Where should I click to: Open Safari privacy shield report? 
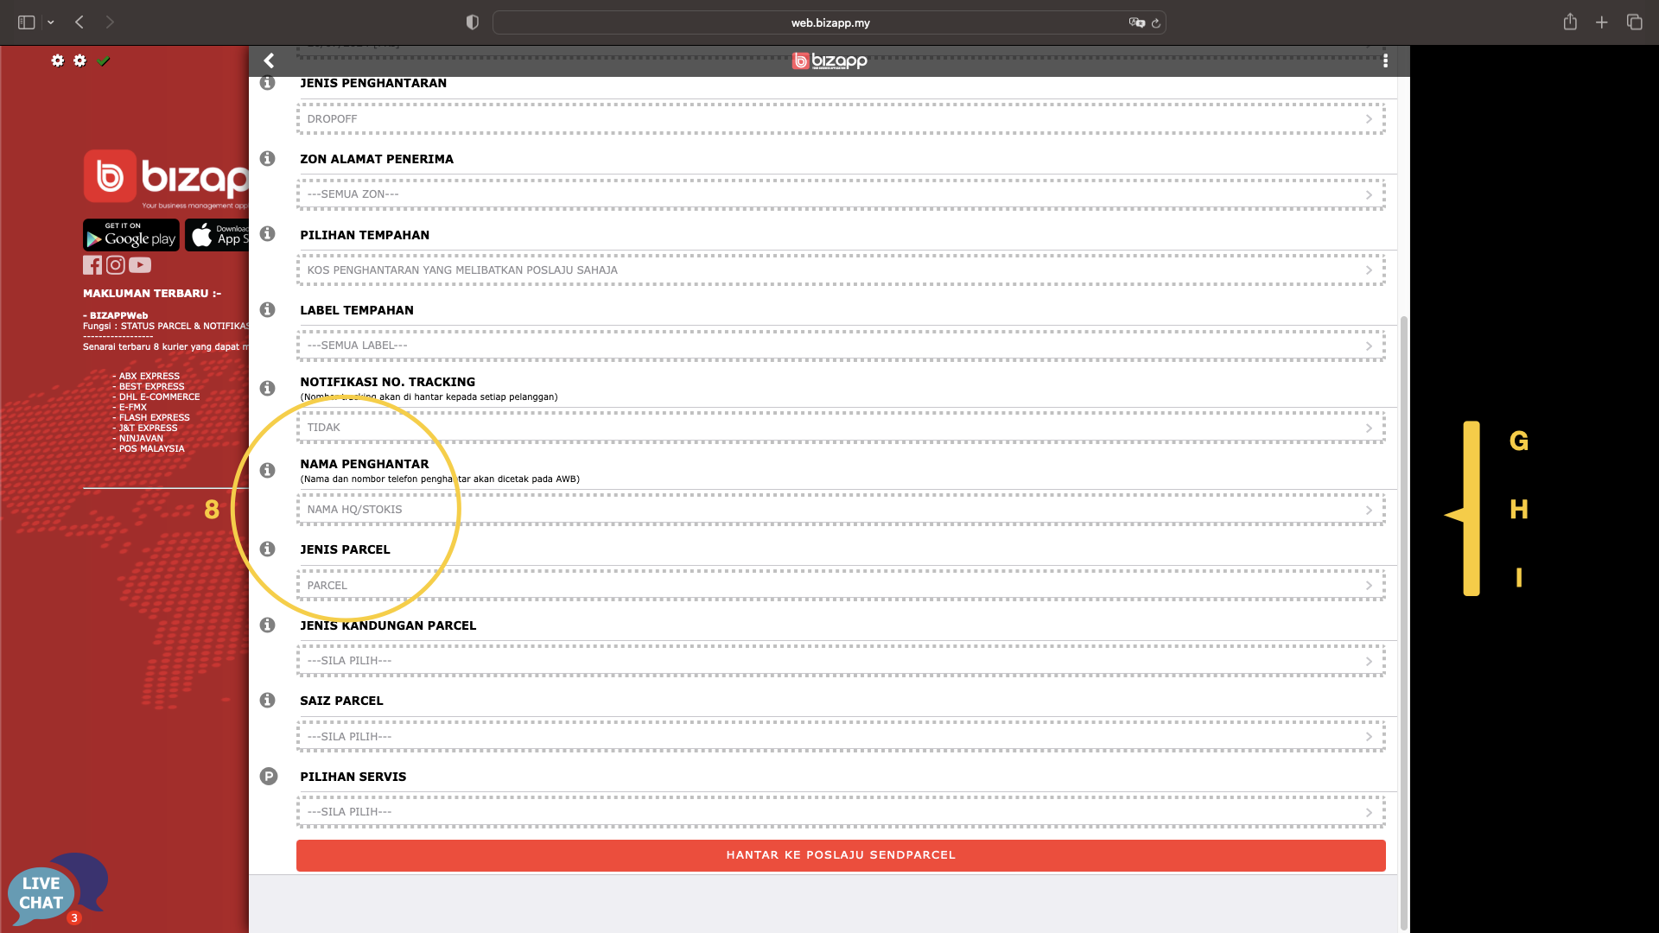(472, 22)
